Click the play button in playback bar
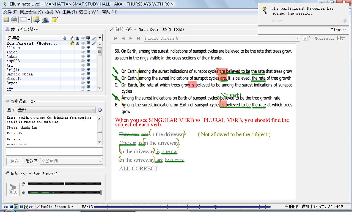The image size is (352, 212). pos(16,206)
